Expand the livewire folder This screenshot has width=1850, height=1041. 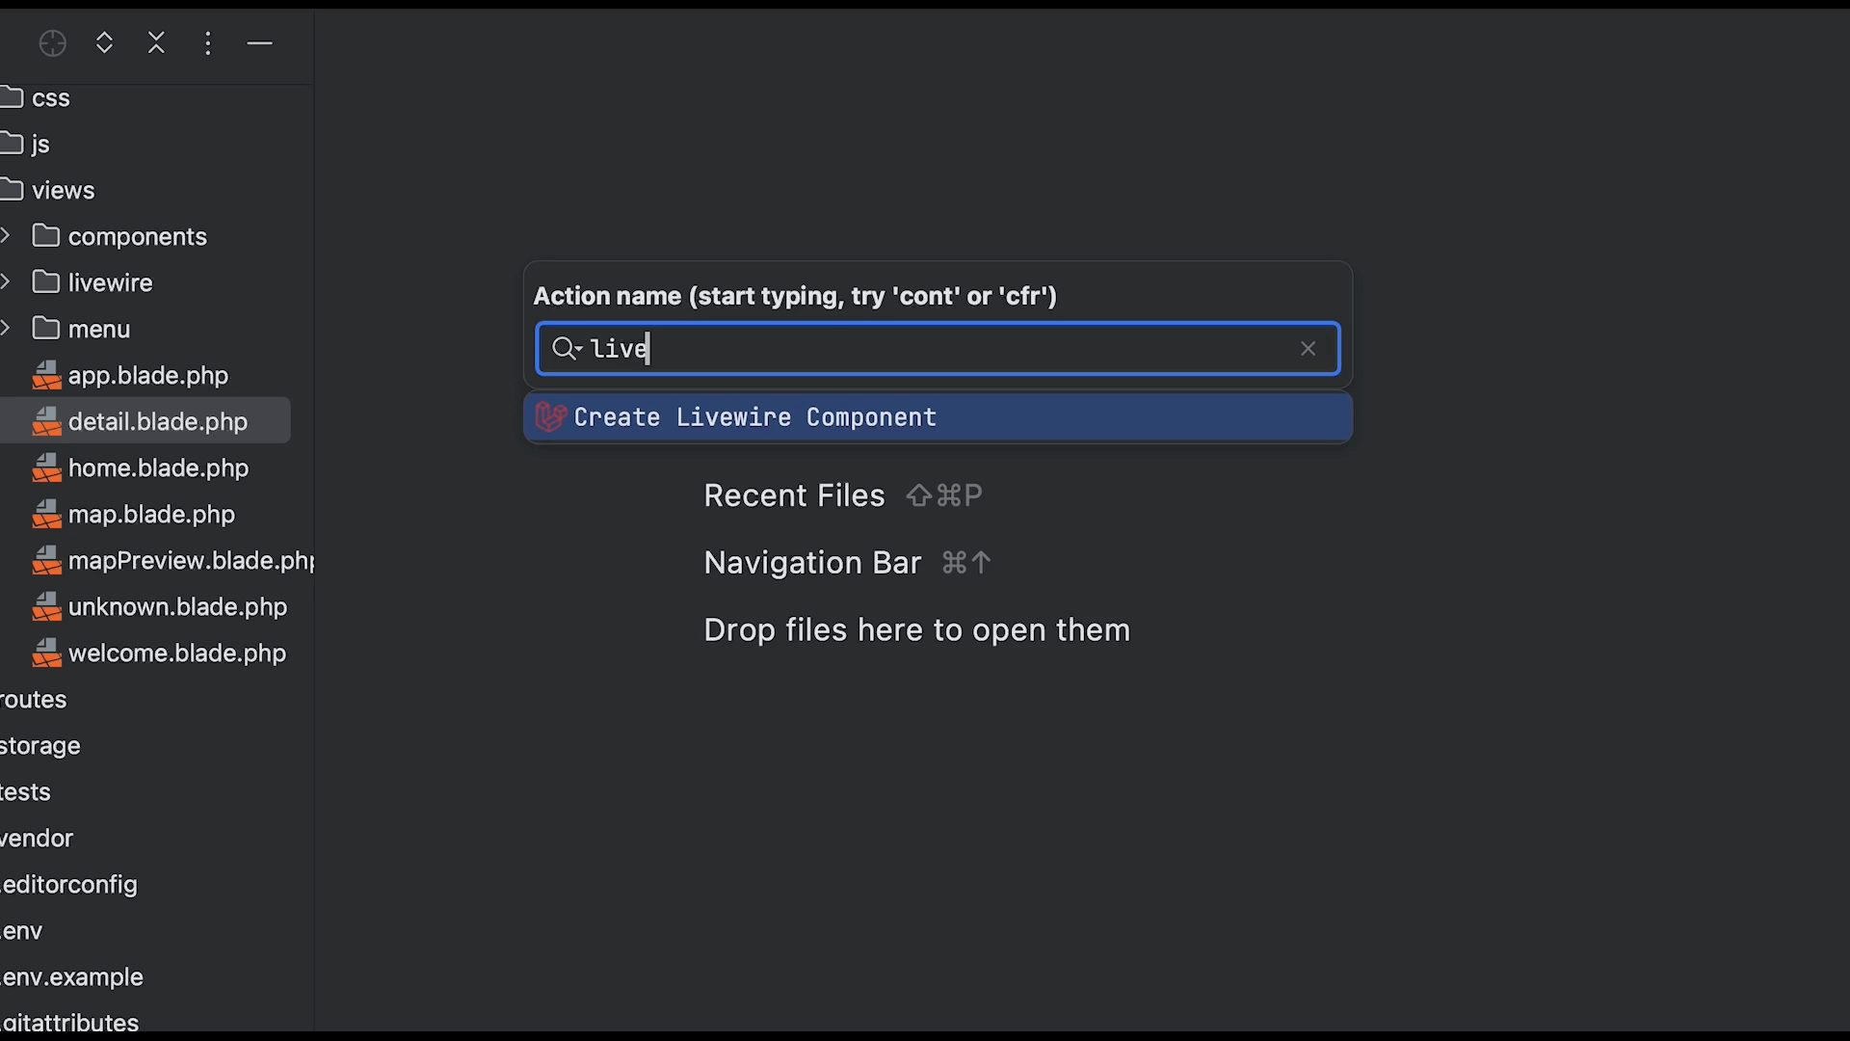point(6,282)
